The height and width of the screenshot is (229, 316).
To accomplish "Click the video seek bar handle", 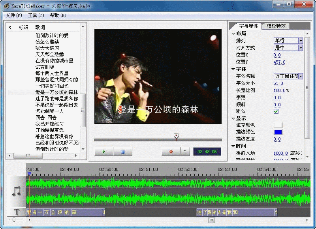I will tap(176, 136).
